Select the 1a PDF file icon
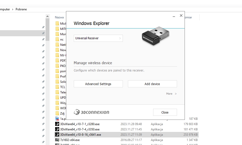This screenshot has height=145, width=242. 57,119
